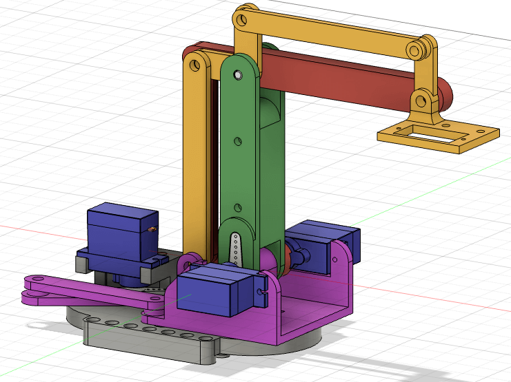The width and height of the screenshot is (511, 382).
Task: Select the white servo horn at green arm base
Action: pyautogui.click(x=235, y=249)
